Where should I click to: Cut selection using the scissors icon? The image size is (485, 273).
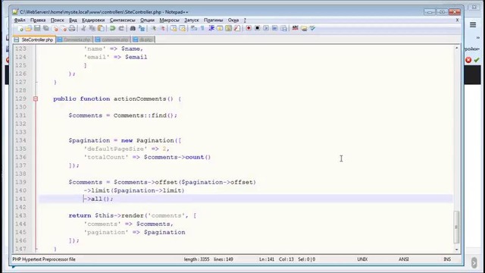83,29
